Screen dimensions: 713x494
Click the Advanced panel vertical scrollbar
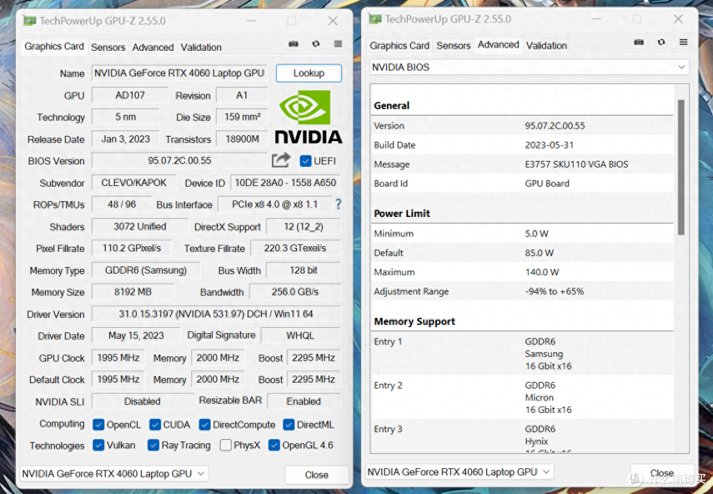(681, 168)
